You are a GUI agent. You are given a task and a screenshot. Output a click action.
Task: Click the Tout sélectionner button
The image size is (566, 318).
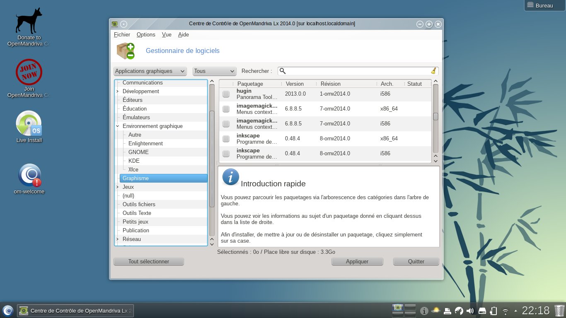(x=149, y=262)
